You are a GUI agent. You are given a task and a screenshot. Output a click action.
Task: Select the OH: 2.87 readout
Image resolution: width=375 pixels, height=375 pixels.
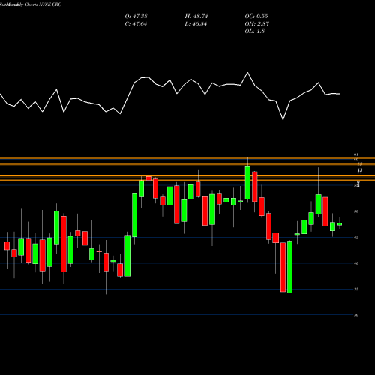click(256, 24)
